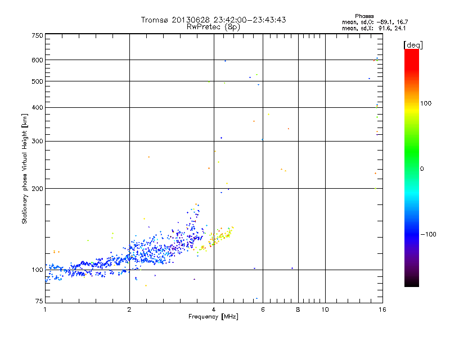
Task: Click the "[deg]" colorbar unit label
Action: click(413, 45)
